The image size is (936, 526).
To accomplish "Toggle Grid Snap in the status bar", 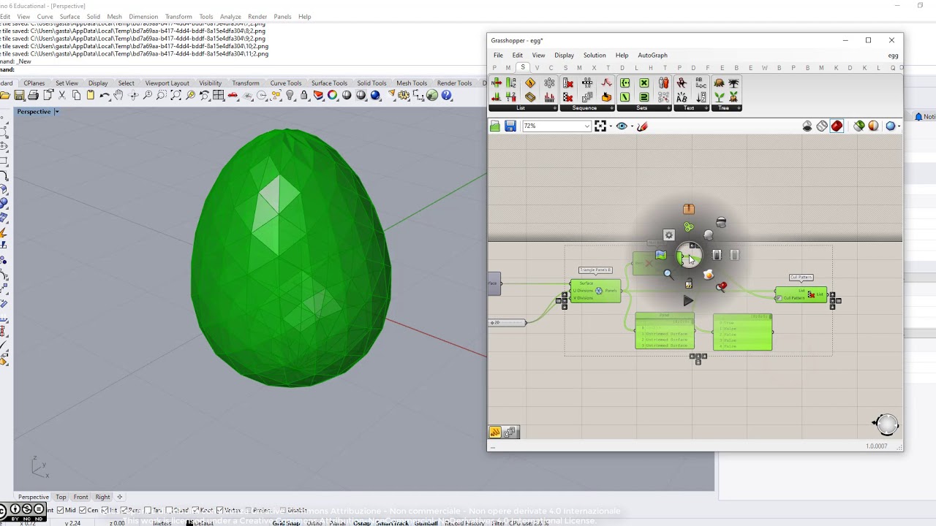I will click(287, 522).
